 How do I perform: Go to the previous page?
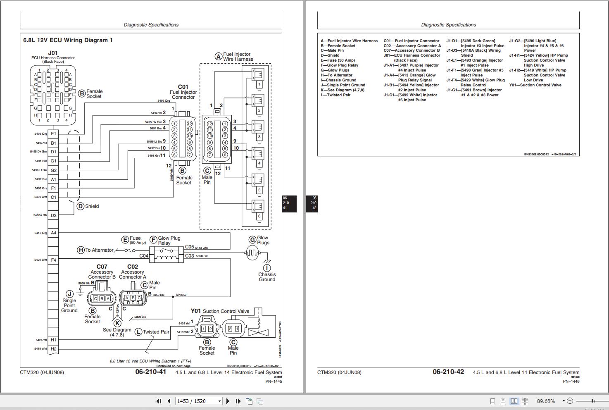169,401
